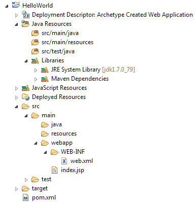This screenshot has height=202, width=196.
Task: Select the HelloWorld project label
Action: (38, 6)
